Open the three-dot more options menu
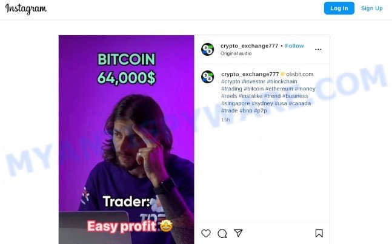392x244 pixels. [x=318, y=49]
